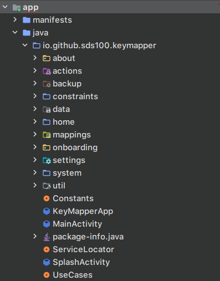This screenshot has height=281, width=220.
Task: Click the settings gear folder icon
Action: (x=47, y=160)
